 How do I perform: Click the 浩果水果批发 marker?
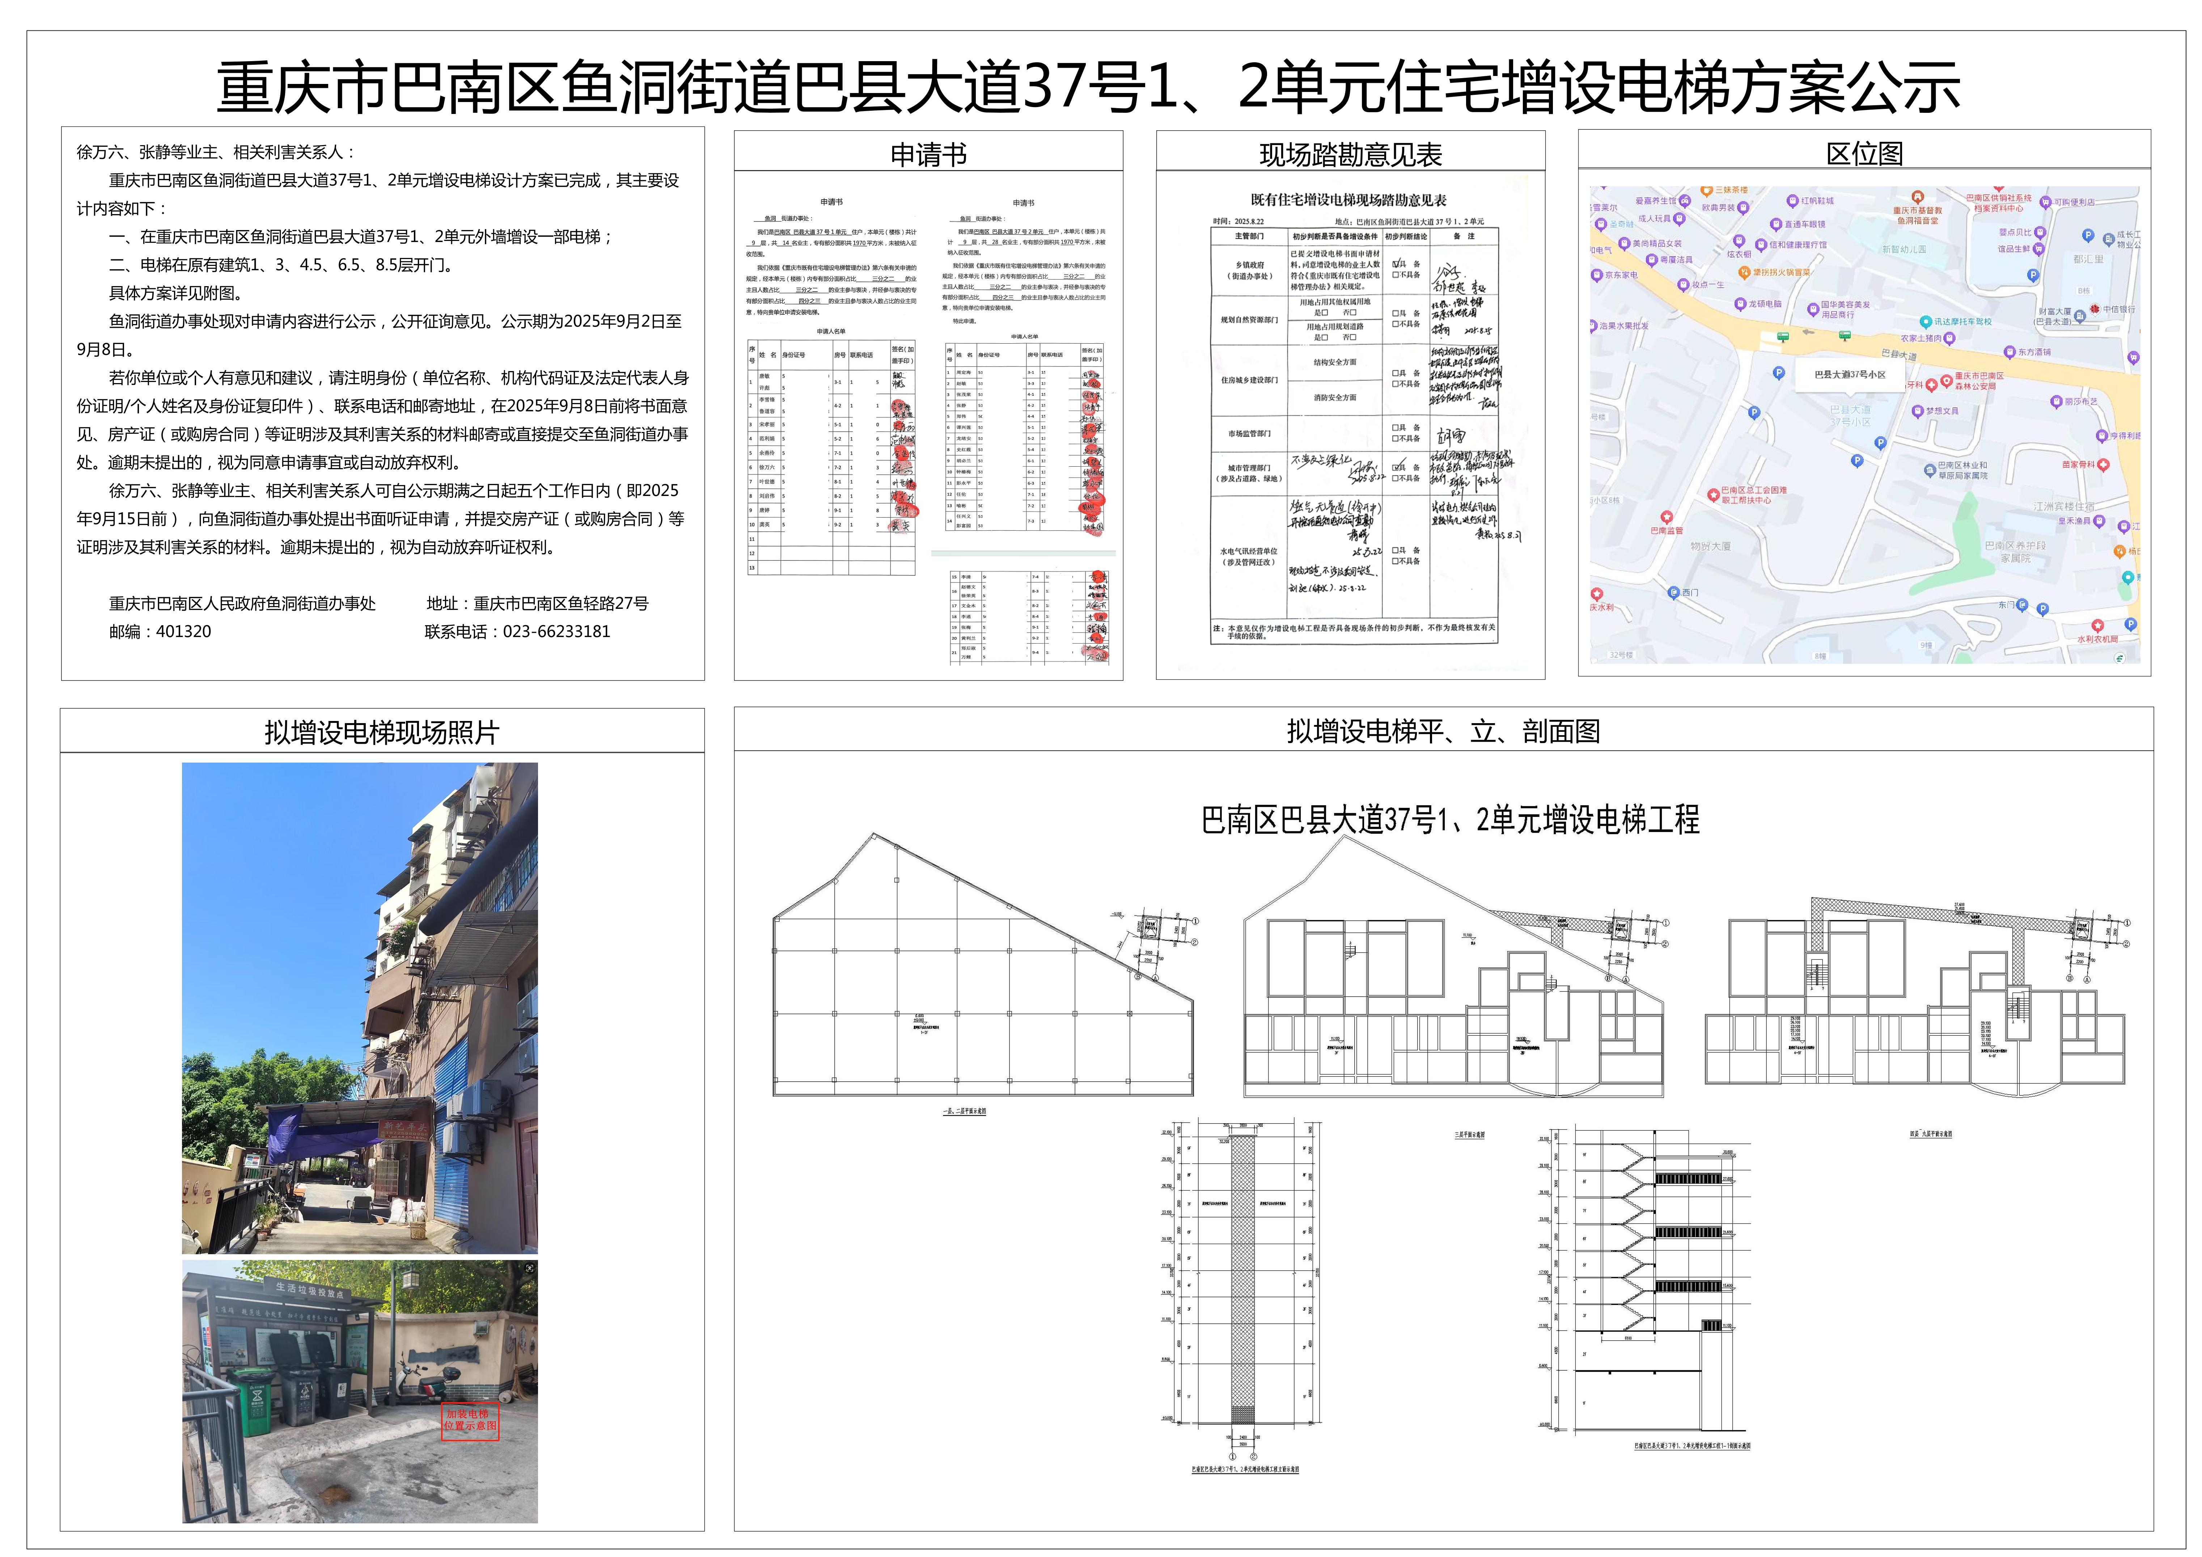click(x=1593, y=326)
